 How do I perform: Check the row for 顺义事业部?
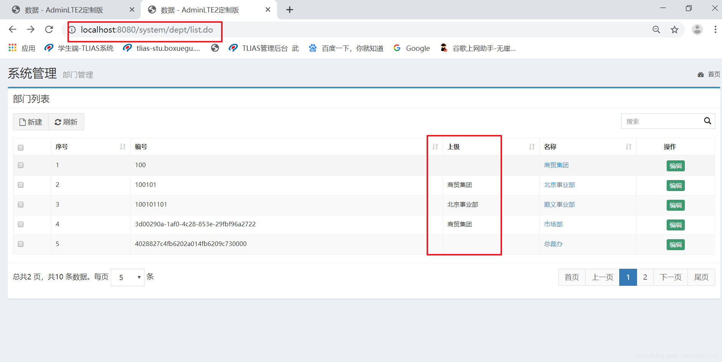point(21,205)
